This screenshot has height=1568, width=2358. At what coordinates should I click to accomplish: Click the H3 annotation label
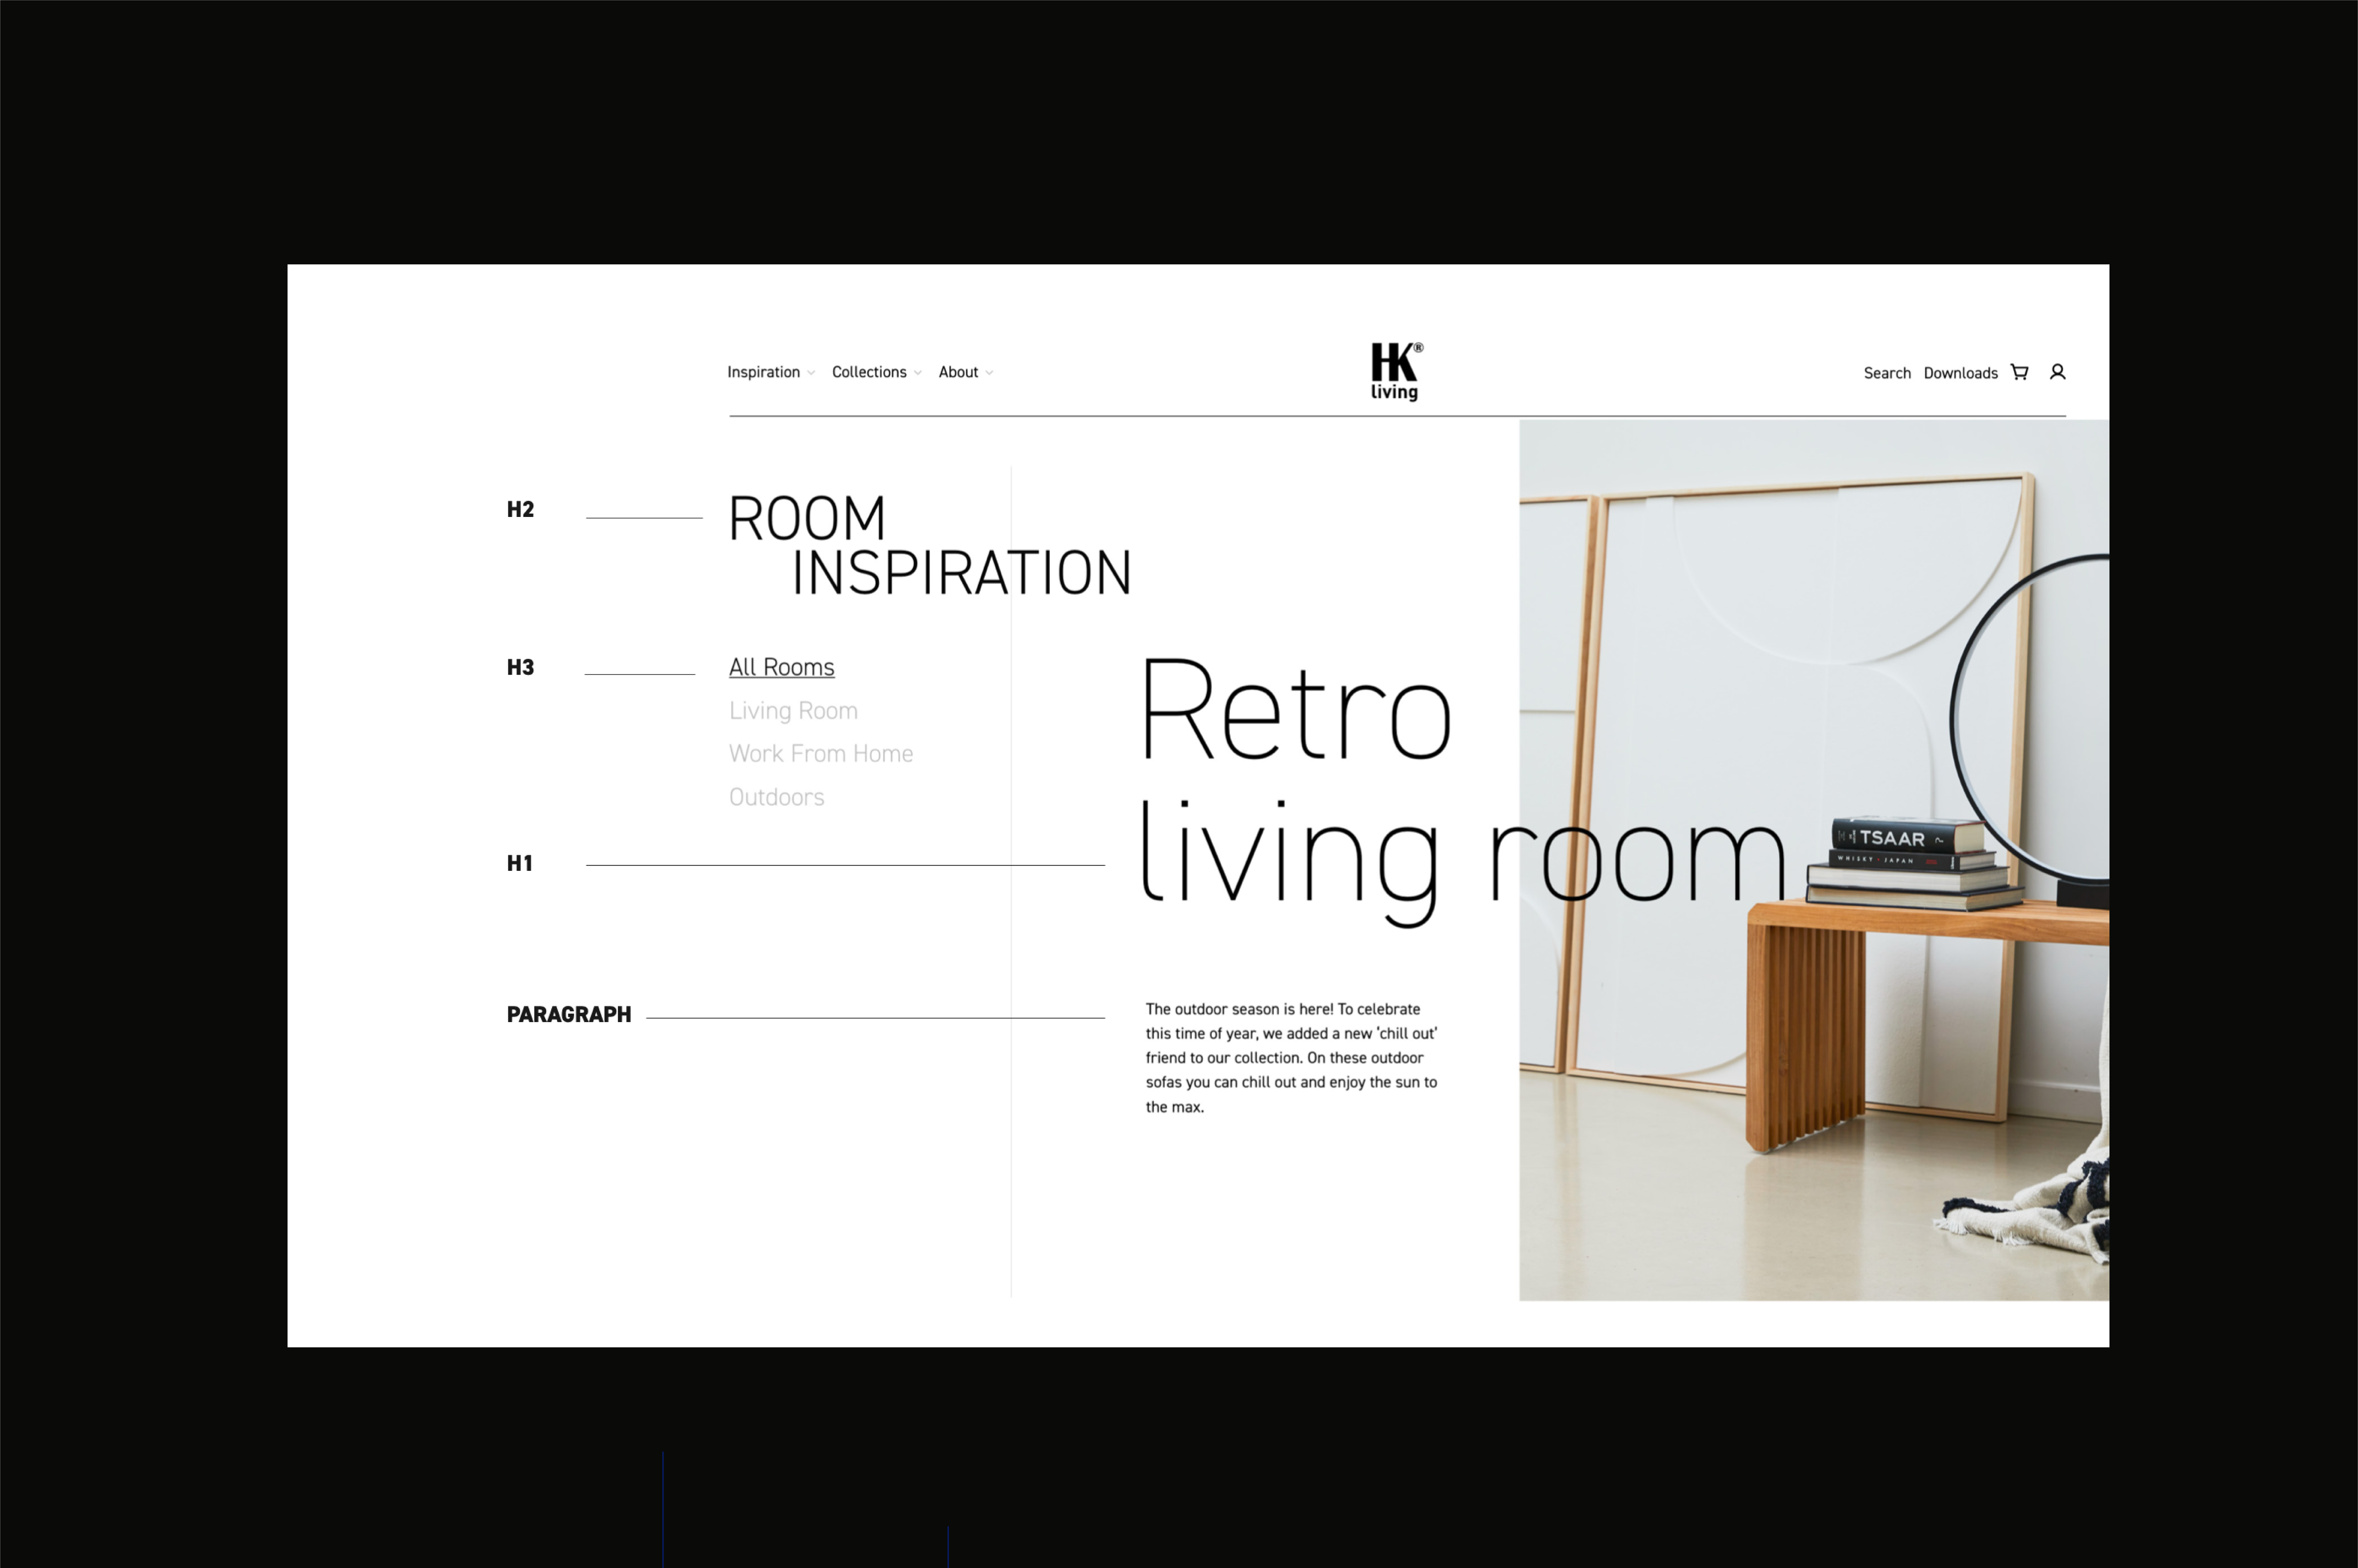(x=520, y=667)
